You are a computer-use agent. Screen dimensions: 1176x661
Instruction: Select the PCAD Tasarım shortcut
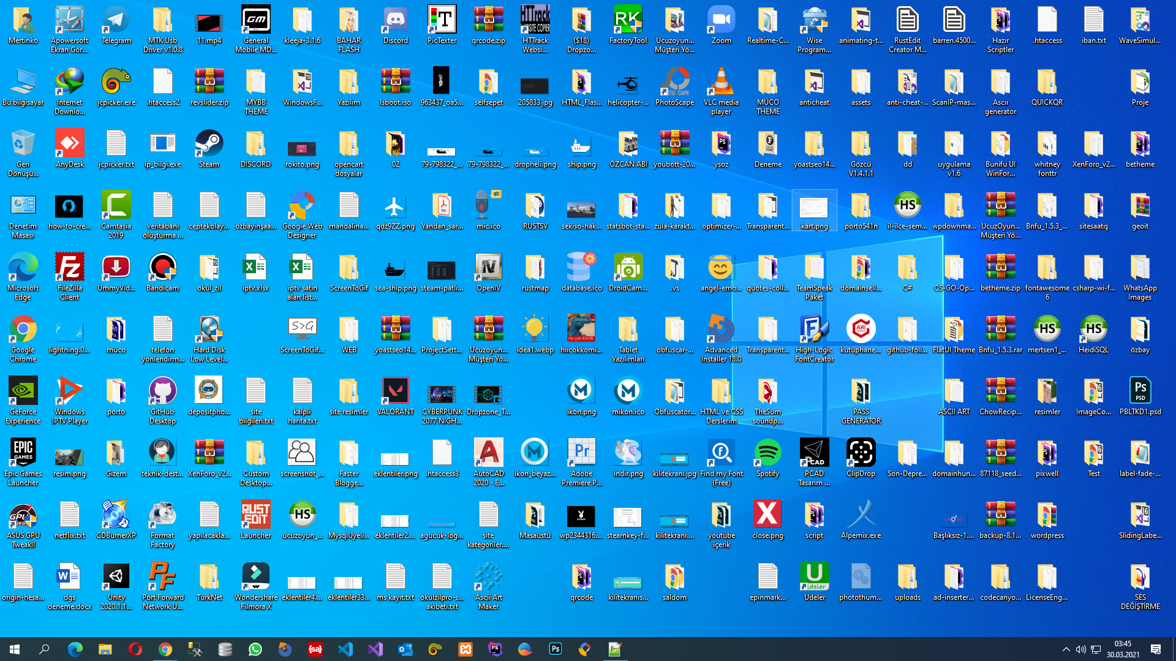815,463
